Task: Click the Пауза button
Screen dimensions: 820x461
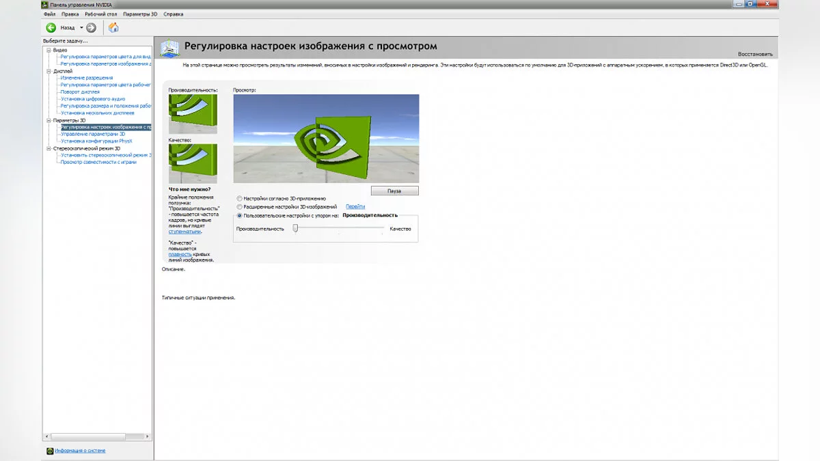Action: tap(394, 191)
